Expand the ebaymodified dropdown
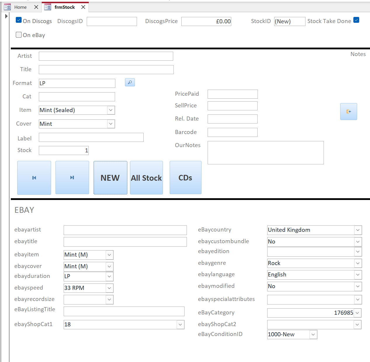 [x=358, y=286]
